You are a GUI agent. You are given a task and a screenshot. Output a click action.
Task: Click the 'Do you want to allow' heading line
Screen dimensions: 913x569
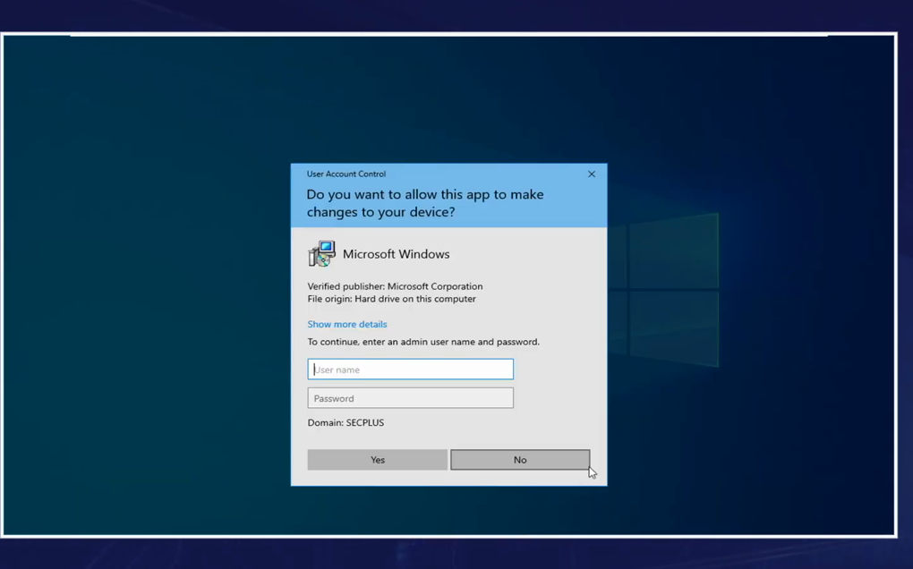pyautogui.click(x=425, y=195)
